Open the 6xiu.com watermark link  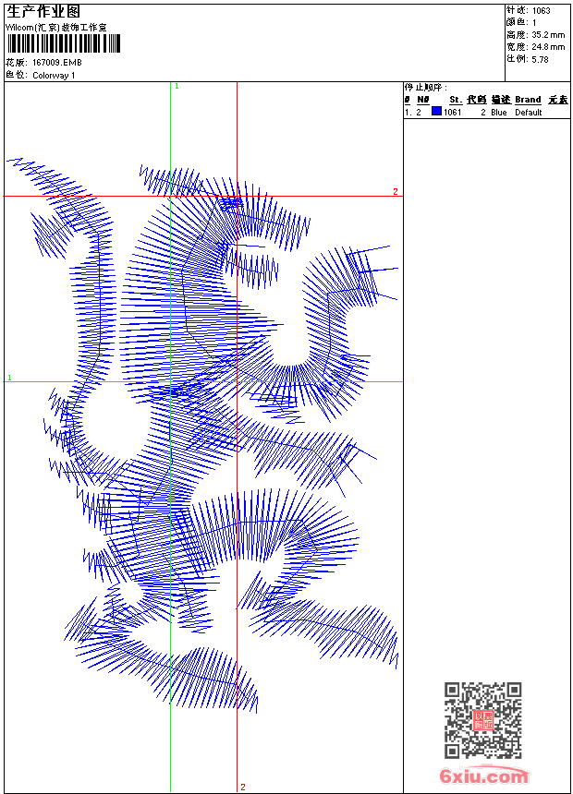(483, 776)
